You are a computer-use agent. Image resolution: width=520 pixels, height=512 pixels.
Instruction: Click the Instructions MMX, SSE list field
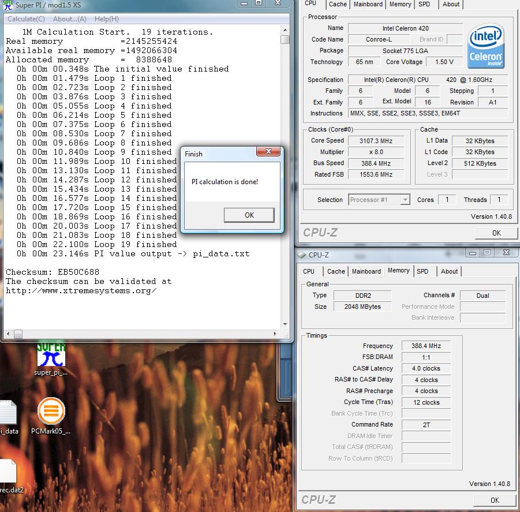pyautogui.click(x=428, y=113)
